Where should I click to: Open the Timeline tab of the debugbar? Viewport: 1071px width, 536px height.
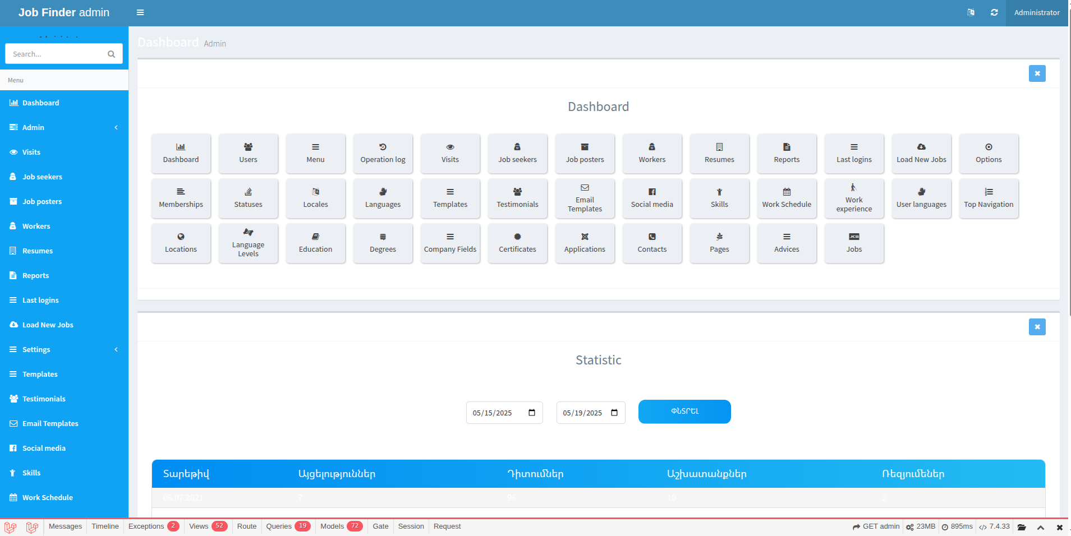(105, 526)
